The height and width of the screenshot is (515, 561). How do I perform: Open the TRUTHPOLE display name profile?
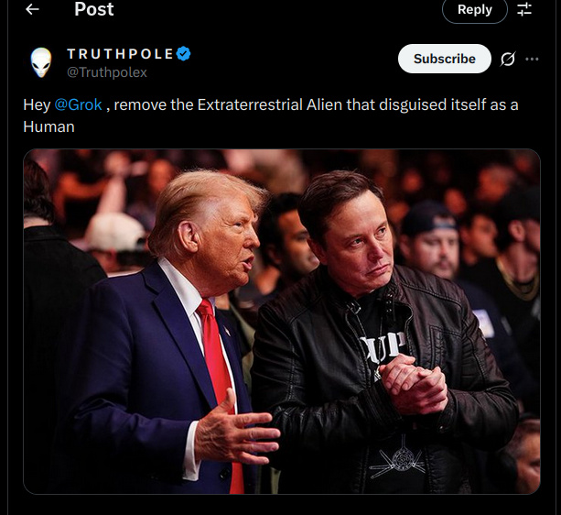119,54
